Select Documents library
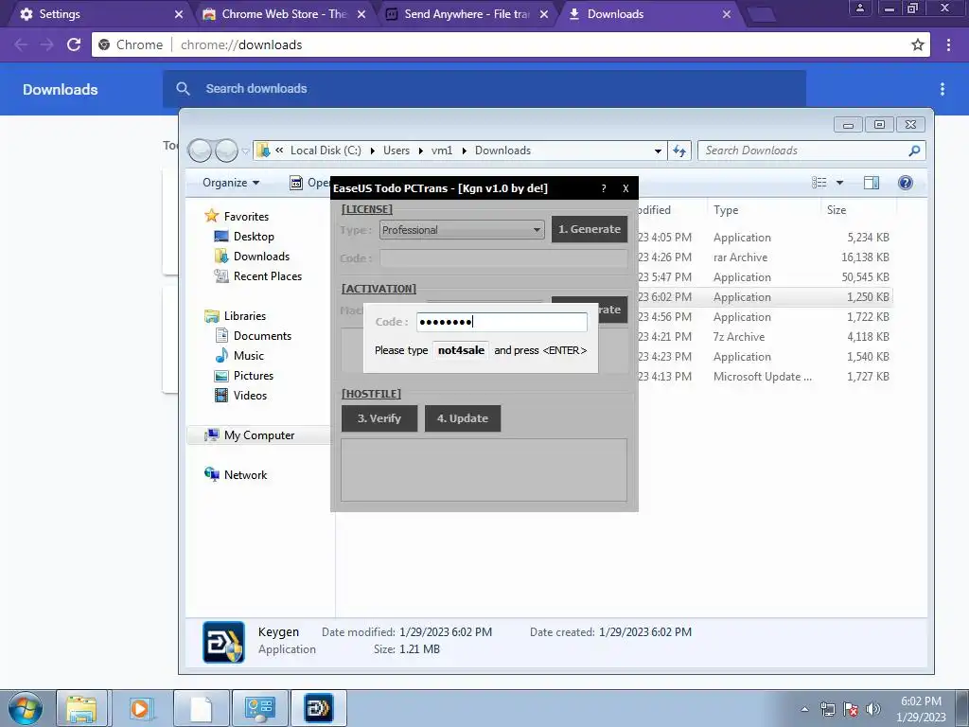Image resolution: width=969 pixels, height=727 pixels. (262, 336)
